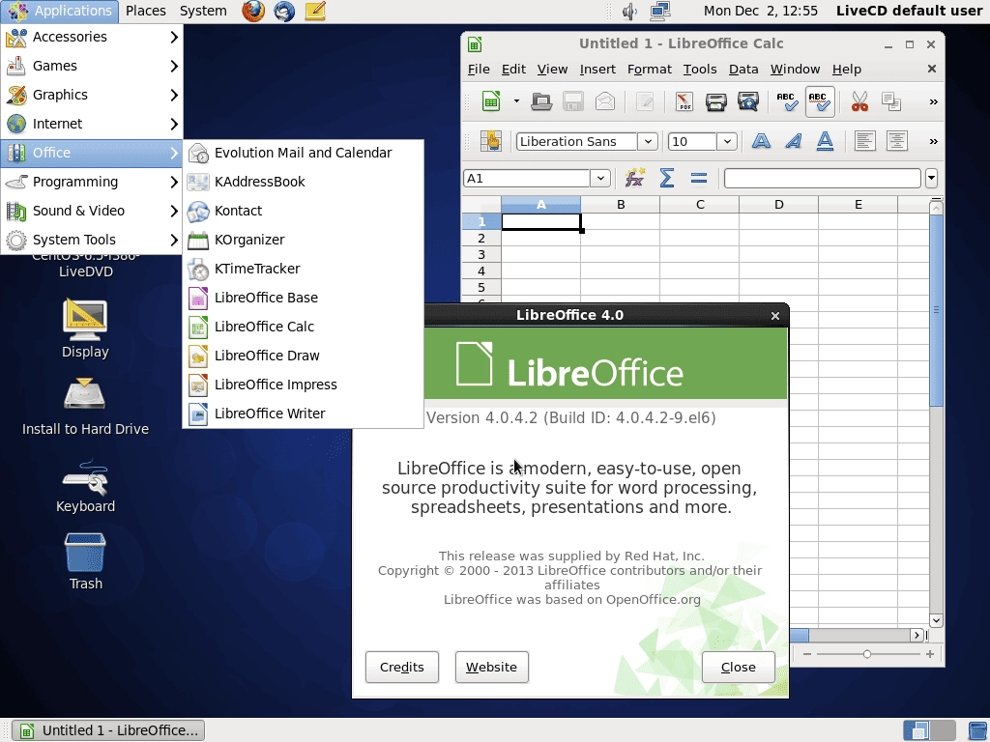Select column B header
The width and height of the screenshot is (990, 742).
[x=621, y=205]
